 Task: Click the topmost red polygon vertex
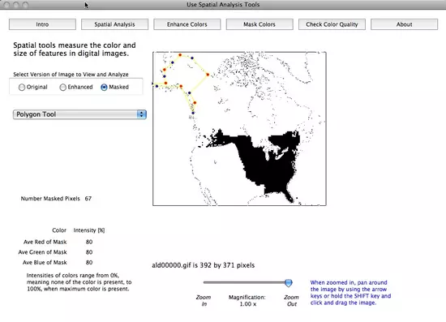point(180,55)
